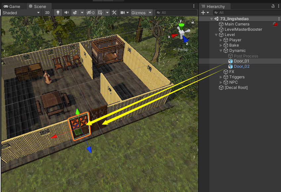Open 73_lingshedao scene options menu
Viewport: 281px width, 192px height.
(279, 19)
